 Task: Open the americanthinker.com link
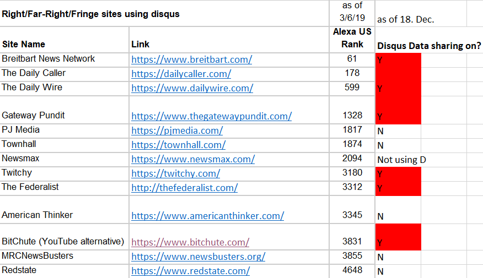pyautogui.click(x=208, y=216)
